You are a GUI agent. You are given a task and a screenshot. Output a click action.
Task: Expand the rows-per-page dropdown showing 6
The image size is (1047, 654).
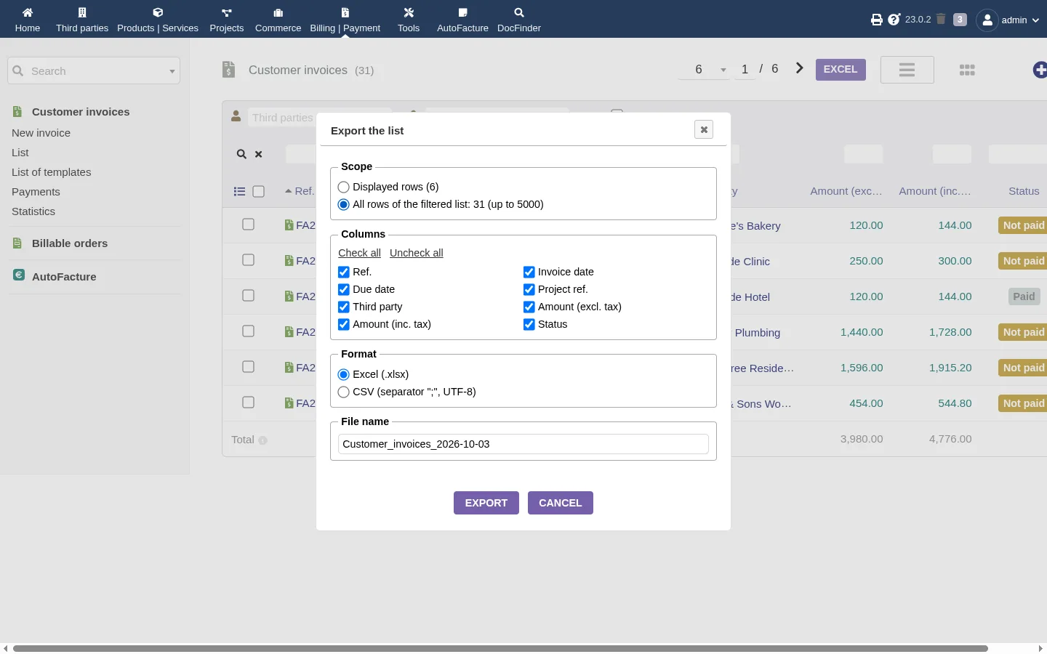click(x=704, y=70)
